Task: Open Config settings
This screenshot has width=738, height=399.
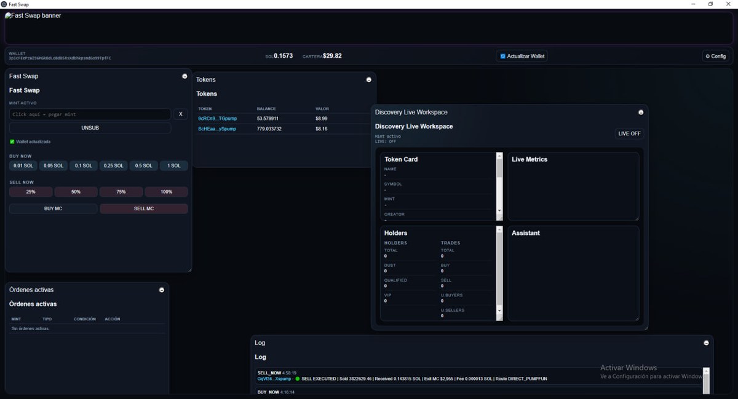Action: (x=716, y=56)
